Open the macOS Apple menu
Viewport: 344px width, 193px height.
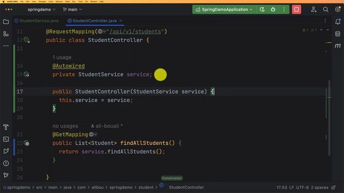(4, 2)
